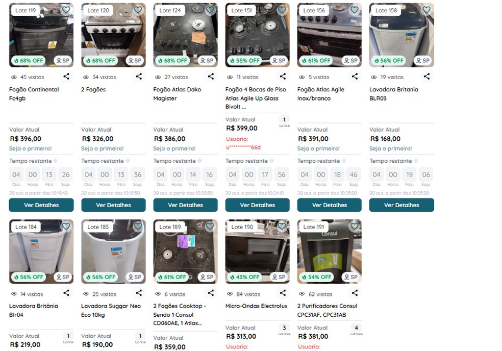
Task: Favorite Lote 119 with heart icon
Action: (66, 10)
